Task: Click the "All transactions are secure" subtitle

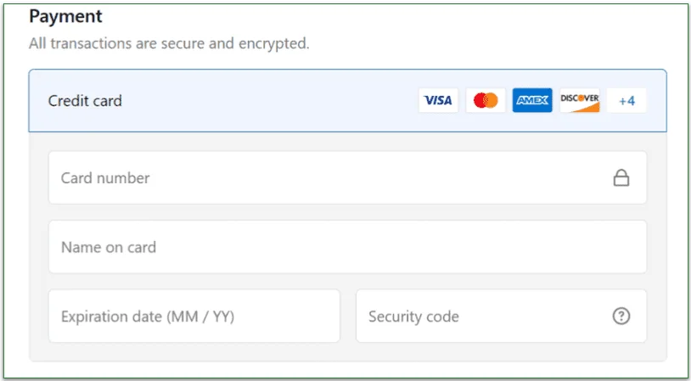Action: coord(169,42)
